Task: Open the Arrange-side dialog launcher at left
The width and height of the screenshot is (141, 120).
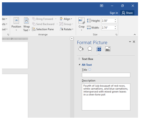Action: coord(8,34)
